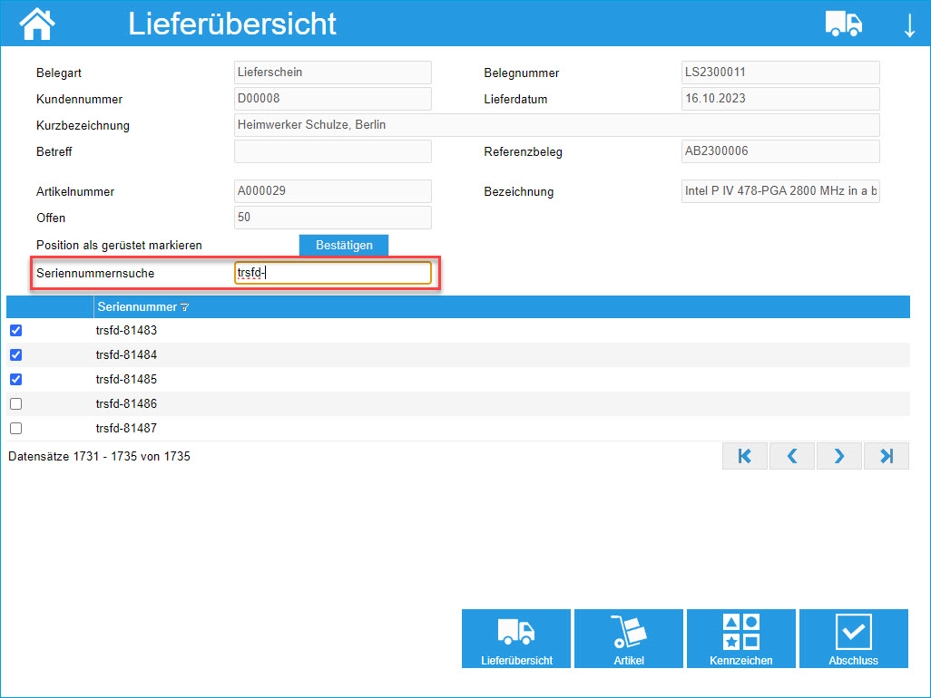Select the Kennzeichen icon
931x698 pixels.
(740, 638)
